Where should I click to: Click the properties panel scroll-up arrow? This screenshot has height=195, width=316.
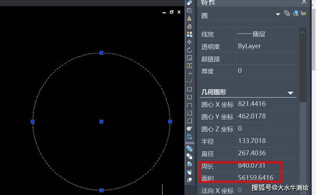click(303, 33)
